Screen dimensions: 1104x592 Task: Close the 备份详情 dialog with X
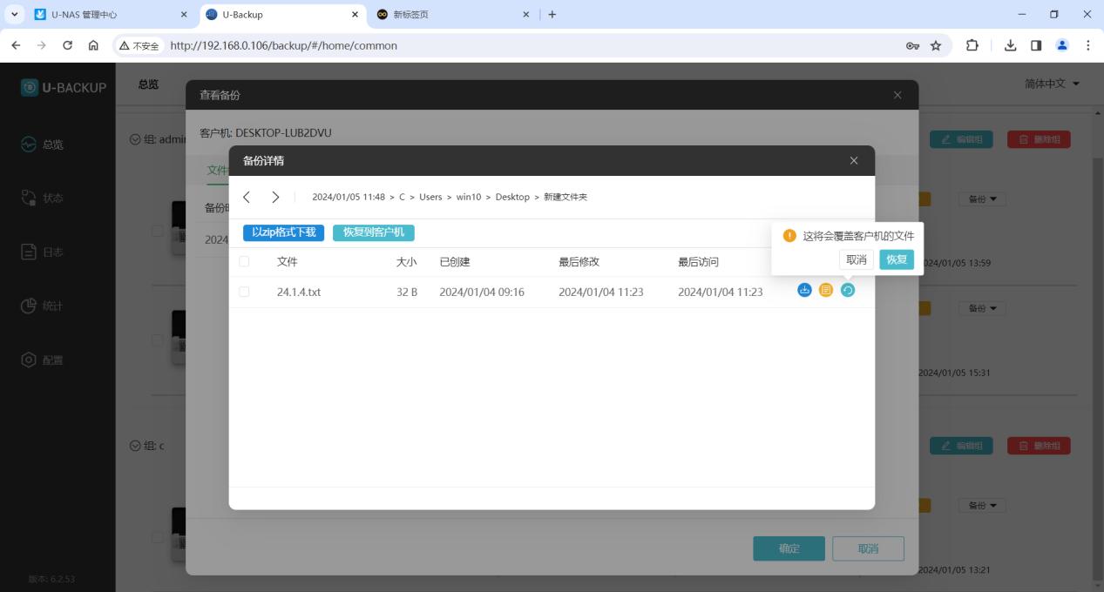click(854, 161)
